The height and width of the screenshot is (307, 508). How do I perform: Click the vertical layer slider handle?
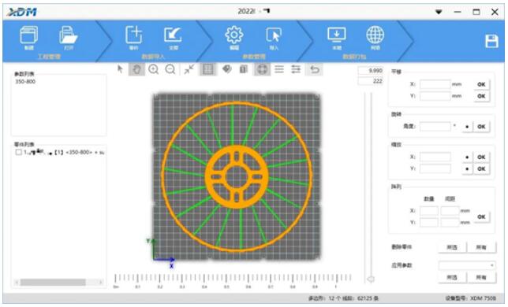coord(371,279)
